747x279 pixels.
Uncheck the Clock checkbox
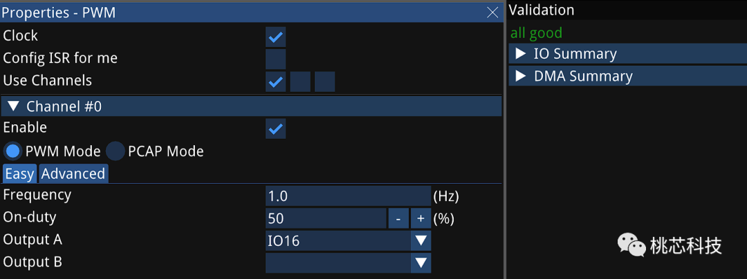[276, 37]
